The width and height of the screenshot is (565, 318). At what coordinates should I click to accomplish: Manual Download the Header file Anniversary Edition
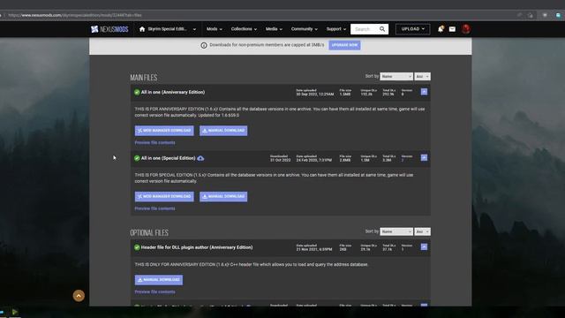coord(159,280)
